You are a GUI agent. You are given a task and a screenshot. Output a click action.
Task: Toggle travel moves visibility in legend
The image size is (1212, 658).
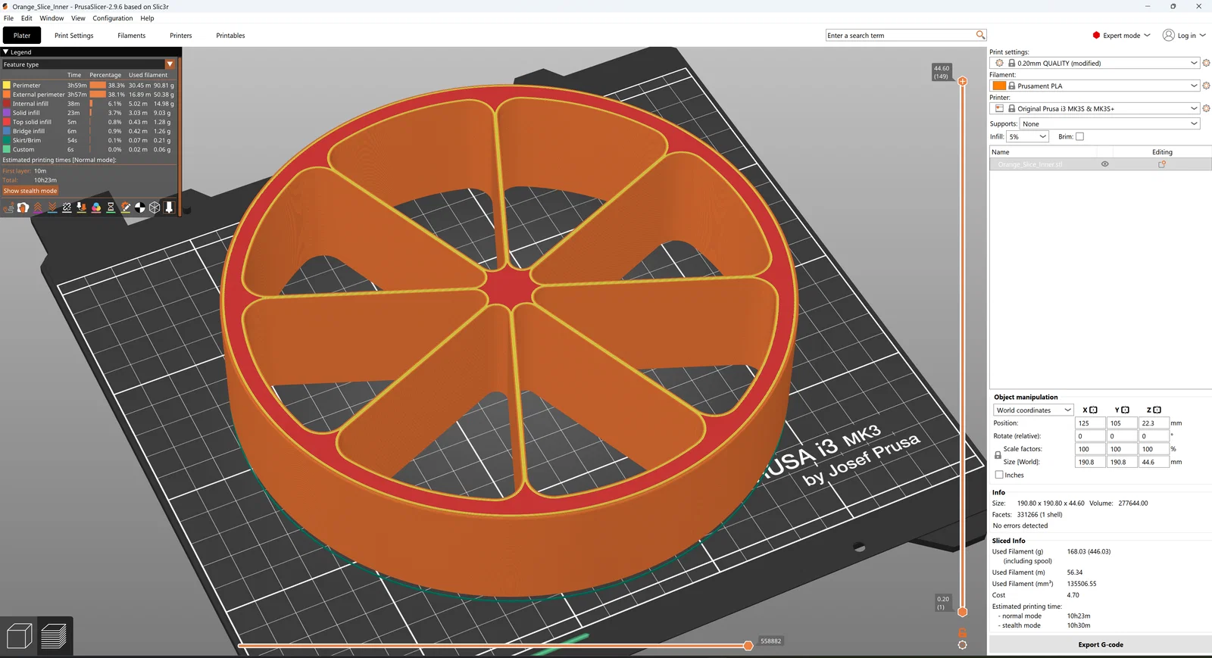[8, 207]
